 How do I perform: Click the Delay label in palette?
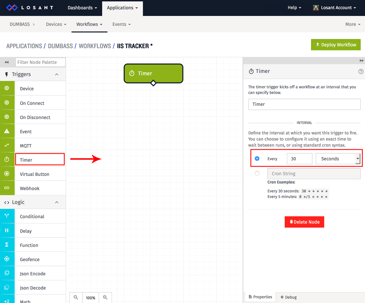click(x=26, y=231)
